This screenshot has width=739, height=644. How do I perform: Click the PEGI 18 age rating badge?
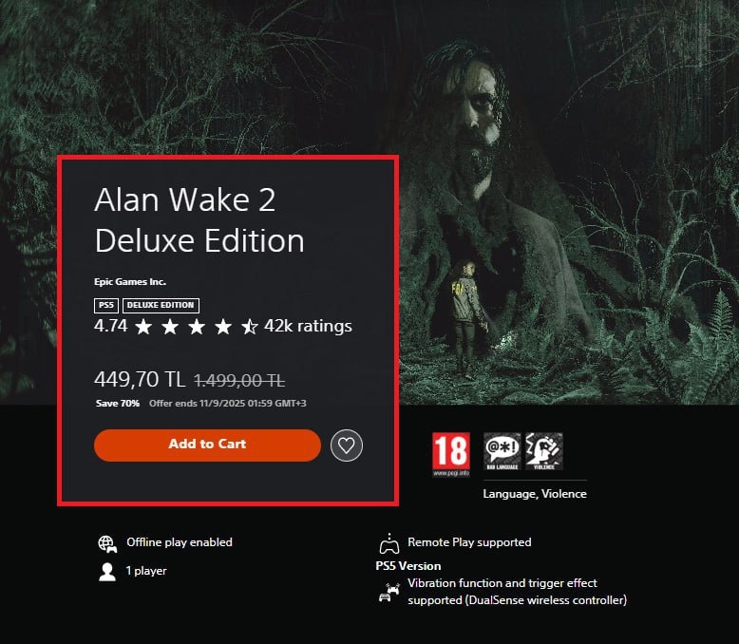[x=451, y=454]
